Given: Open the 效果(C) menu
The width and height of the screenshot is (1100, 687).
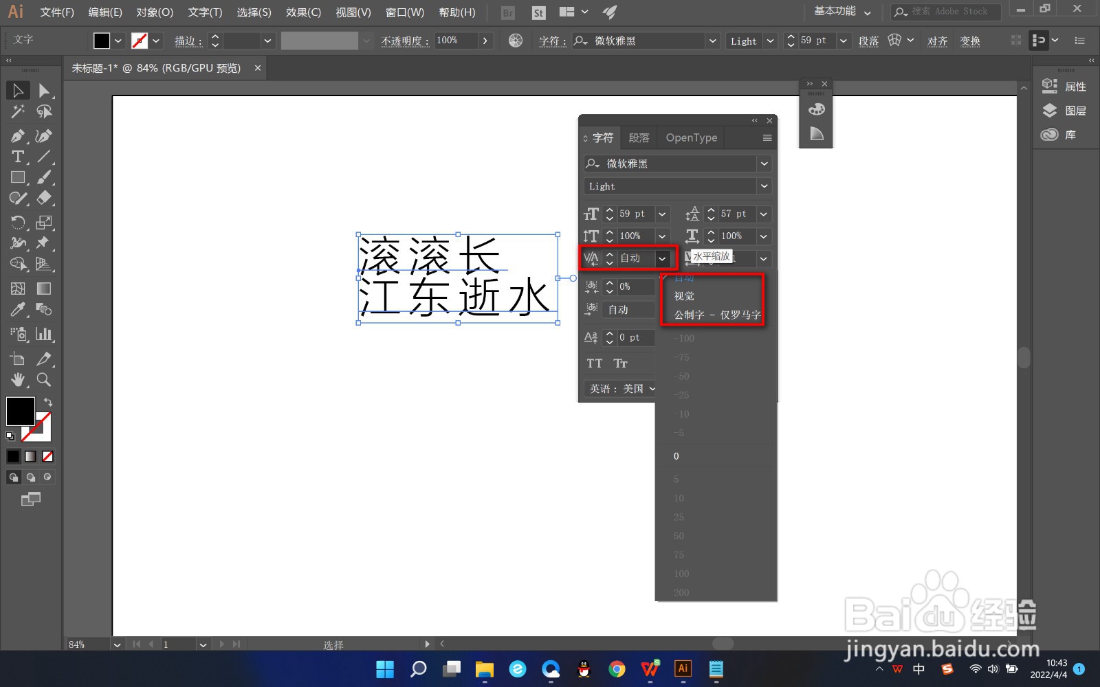Looking at the screenshot, I should 303,12.
